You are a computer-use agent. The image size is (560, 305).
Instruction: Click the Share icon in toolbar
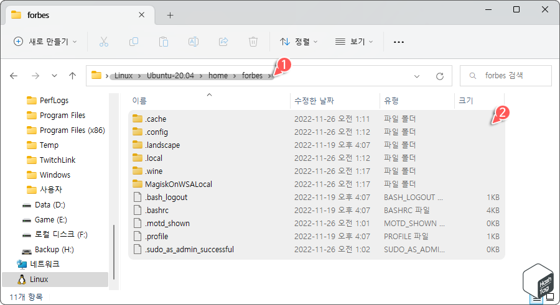pyautogui.click(x=223, y=42)
